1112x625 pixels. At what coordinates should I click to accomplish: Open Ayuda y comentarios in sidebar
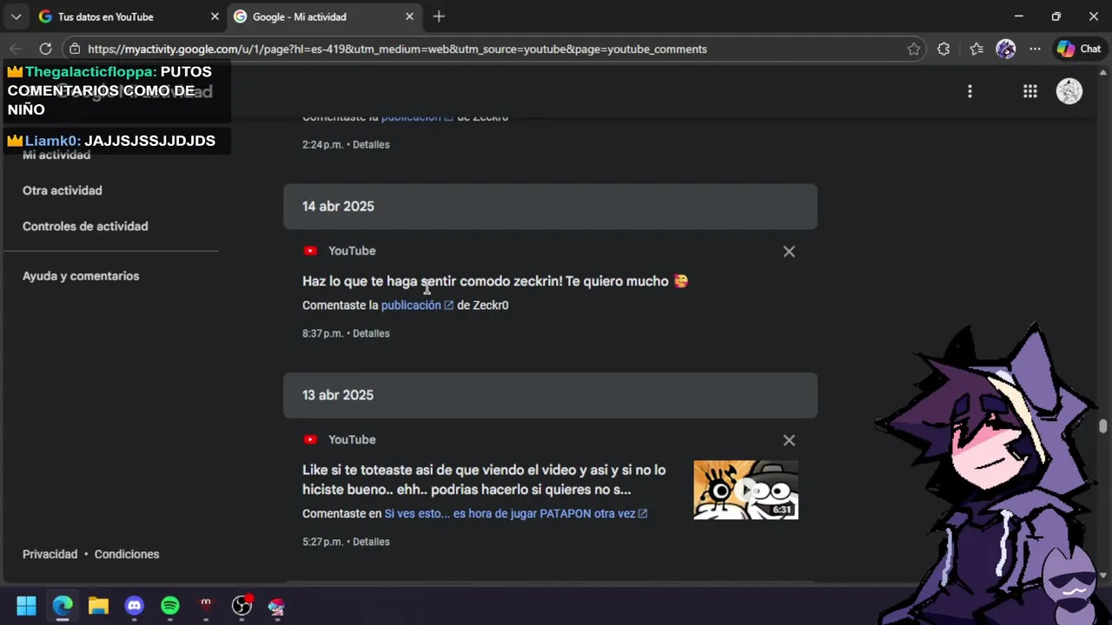(x=81, y=276)
